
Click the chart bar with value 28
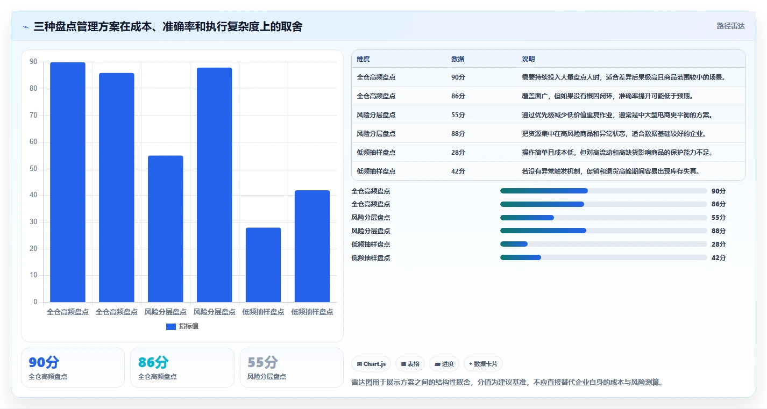(x=264, y=265)
